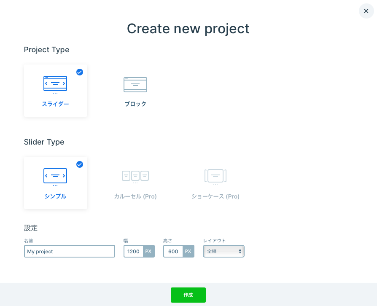
Task: Close the Create new project dialog
Action: point(366,11)
